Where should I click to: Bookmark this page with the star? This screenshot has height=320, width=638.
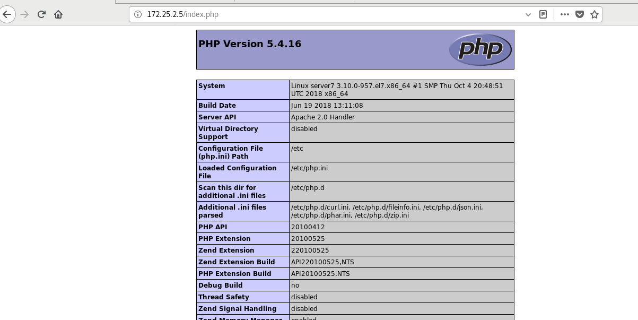tap(595, 14)
